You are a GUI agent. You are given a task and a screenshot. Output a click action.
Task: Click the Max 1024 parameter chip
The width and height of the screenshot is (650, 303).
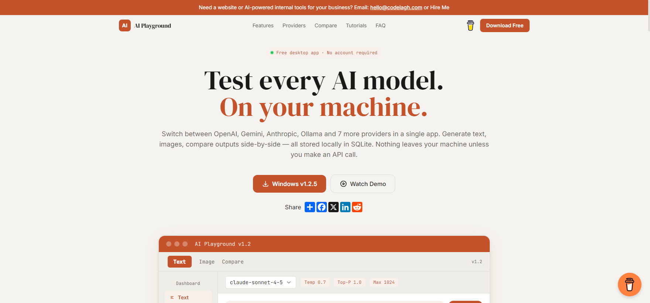click(384, 282)
